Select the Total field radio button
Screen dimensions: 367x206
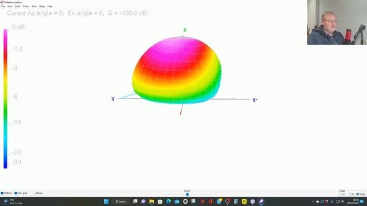pos(357,194)
